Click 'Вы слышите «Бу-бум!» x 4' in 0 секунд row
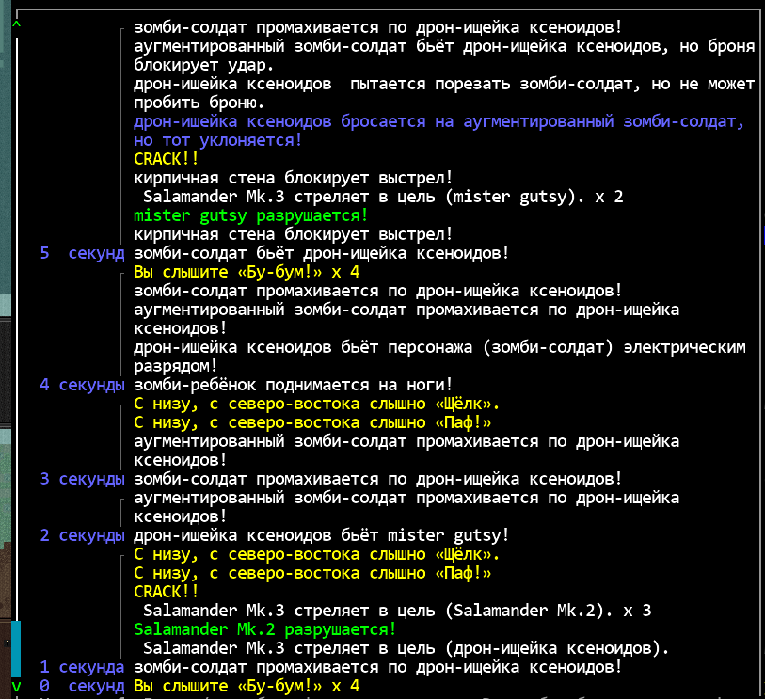This screenshot has width=765, height=699. point(247,687)
